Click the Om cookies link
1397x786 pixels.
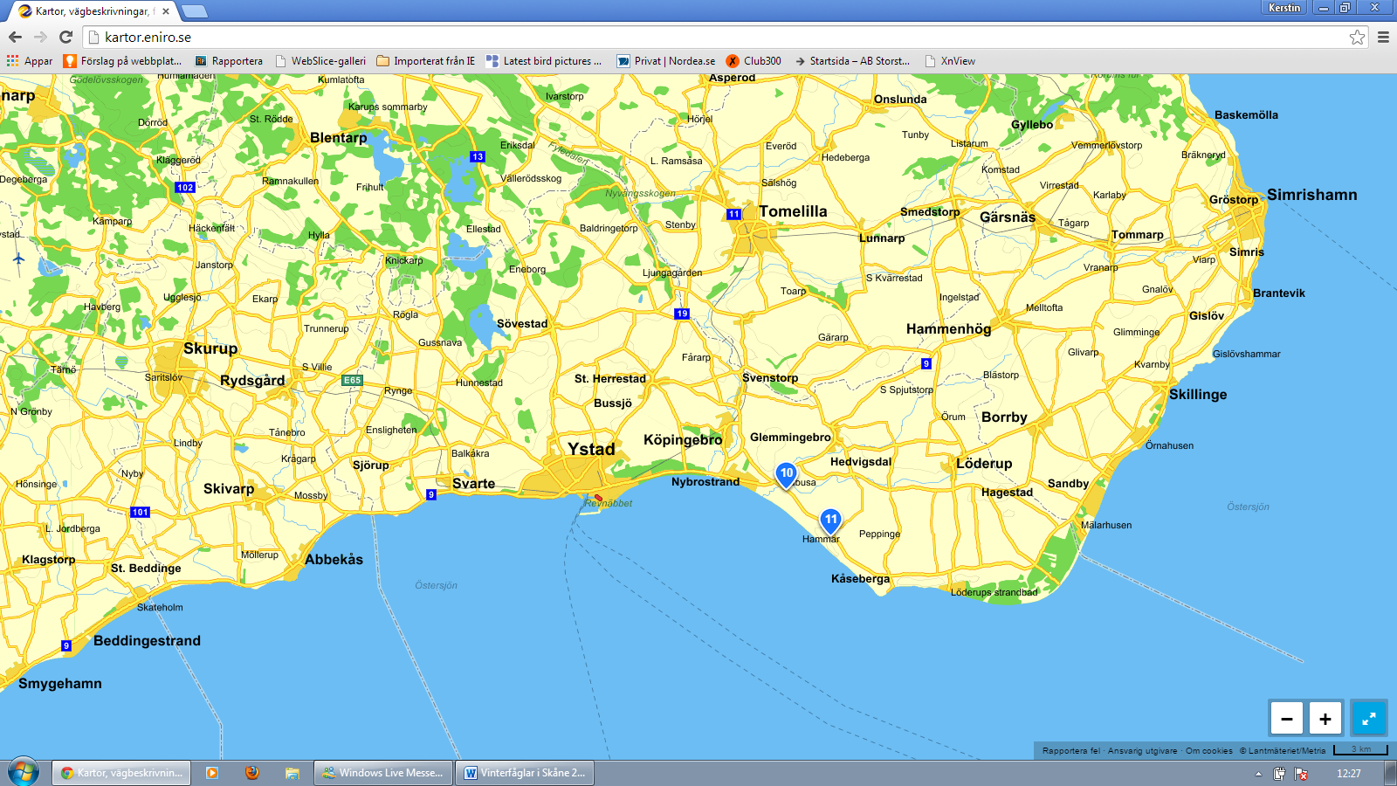[1209, 750]
